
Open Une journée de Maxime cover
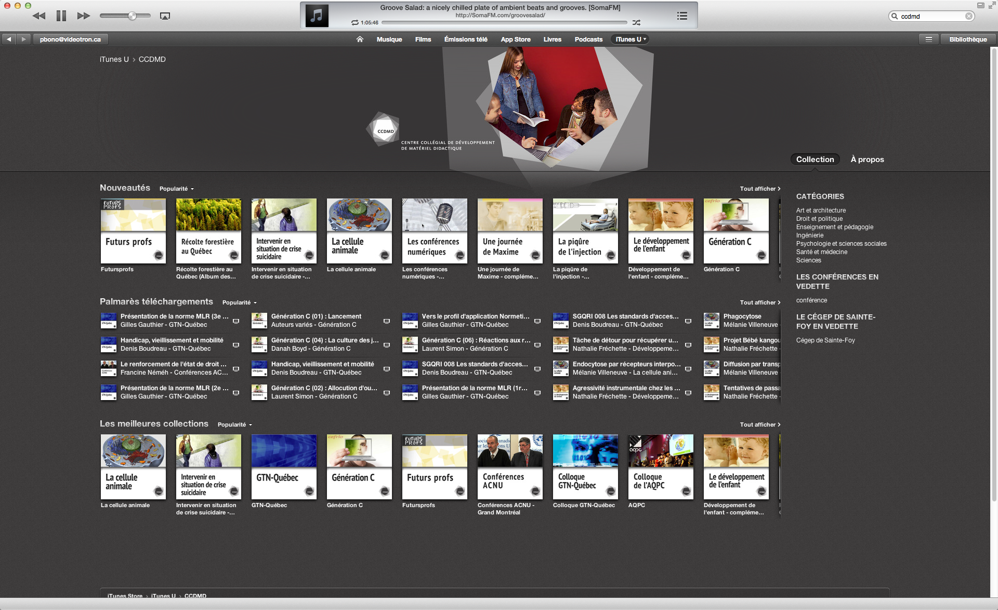point(510,231)
